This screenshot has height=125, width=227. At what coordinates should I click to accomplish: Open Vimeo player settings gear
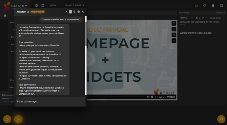tap(152, 97)
